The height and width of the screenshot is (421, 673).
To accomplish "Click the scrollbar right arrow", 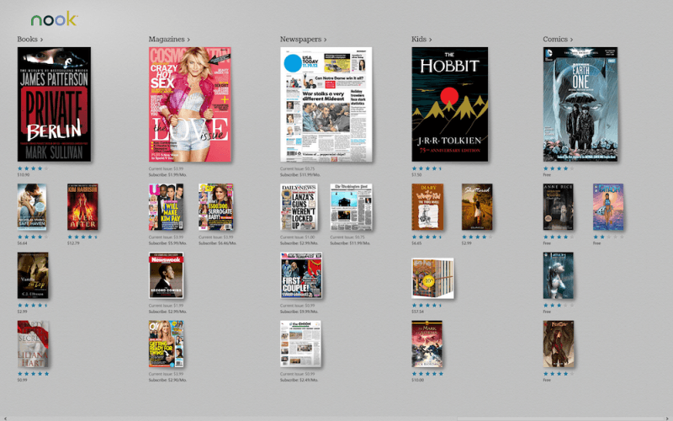I will 667,418.
